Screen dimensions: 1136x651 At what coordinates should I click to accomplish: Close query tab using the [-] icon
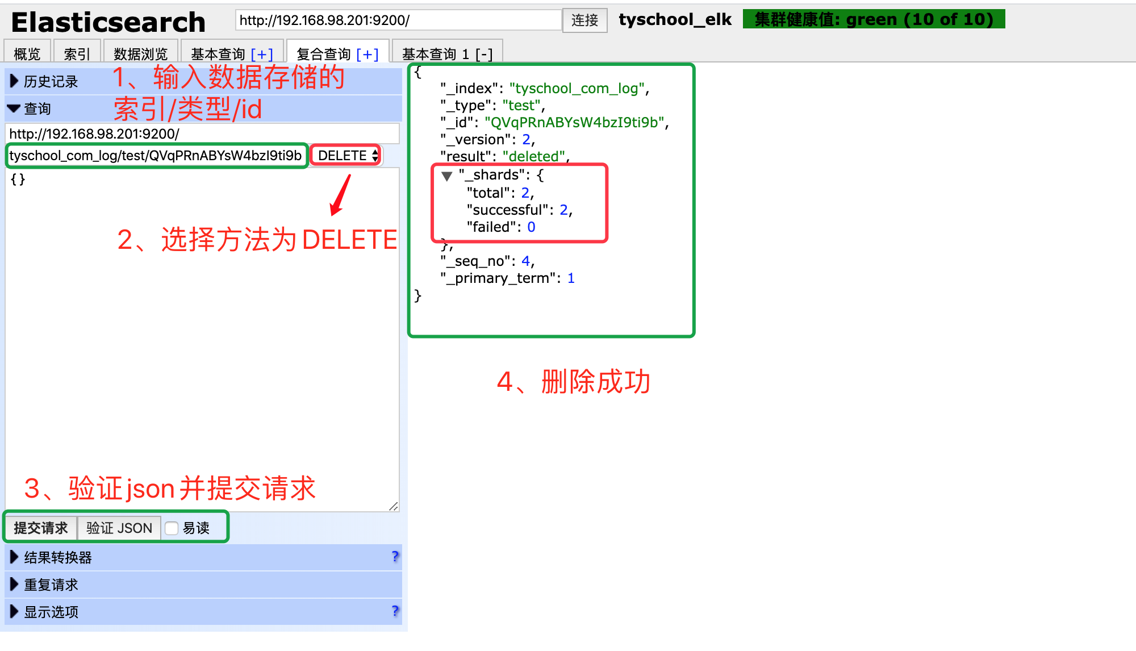pyautogui.click(x=484, y=53)
